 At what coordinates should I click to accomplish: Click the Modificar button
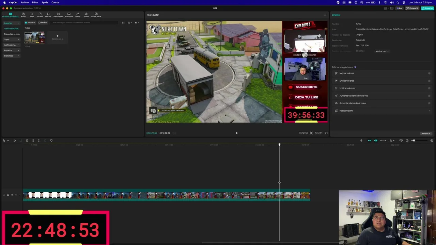[426, 133]
